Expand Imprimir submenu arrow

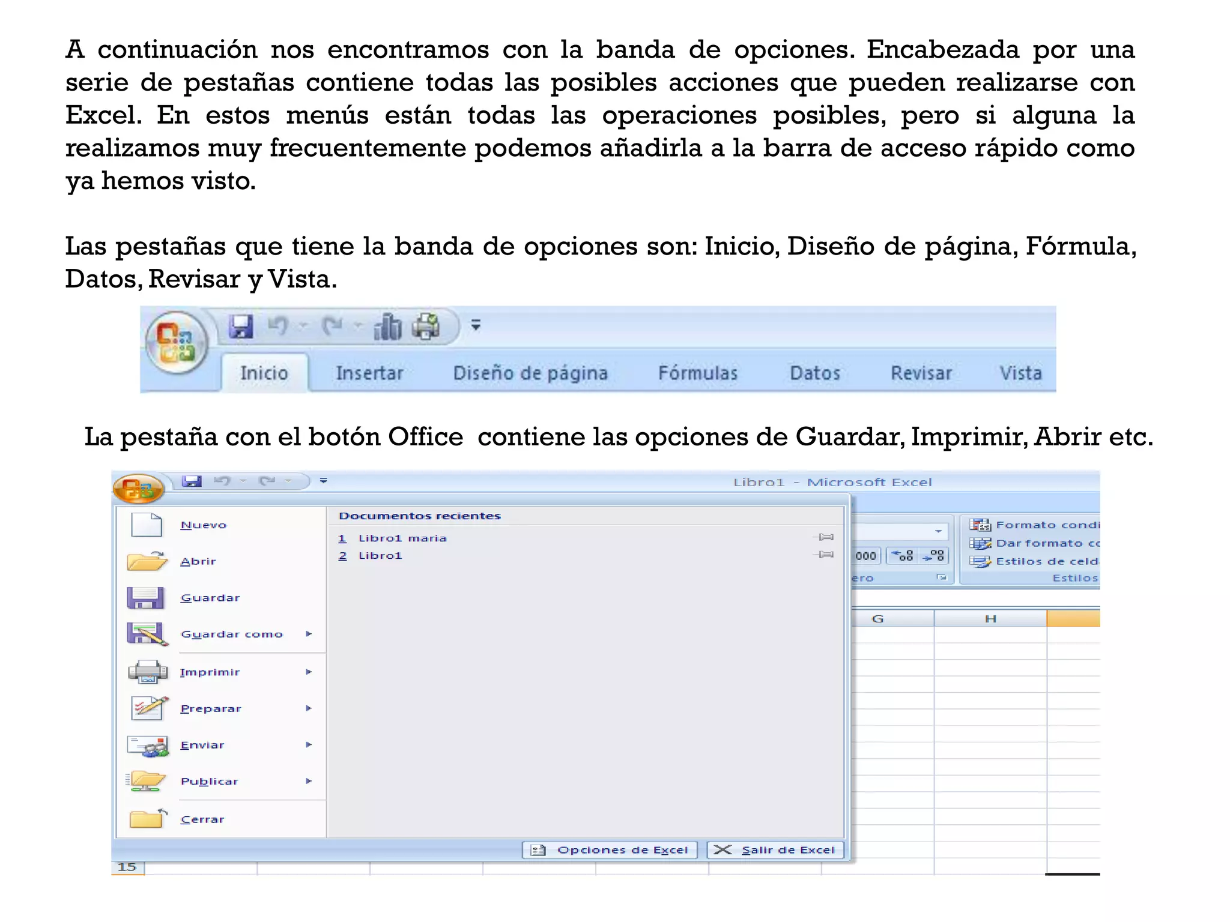pyautogui.click(x=309, y=672)
